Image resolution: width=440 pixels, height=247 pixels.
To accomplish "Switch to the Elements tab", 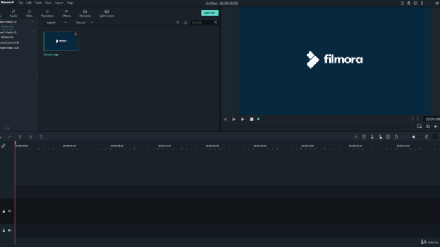I will click(x=85, y=13).
